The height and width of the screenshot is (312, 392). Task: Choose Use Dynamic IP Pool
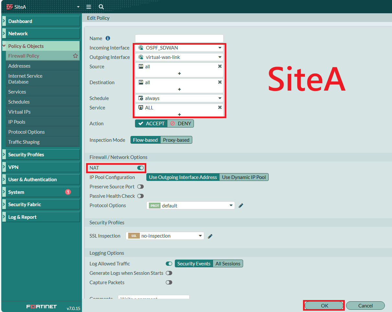coord(244,177)
